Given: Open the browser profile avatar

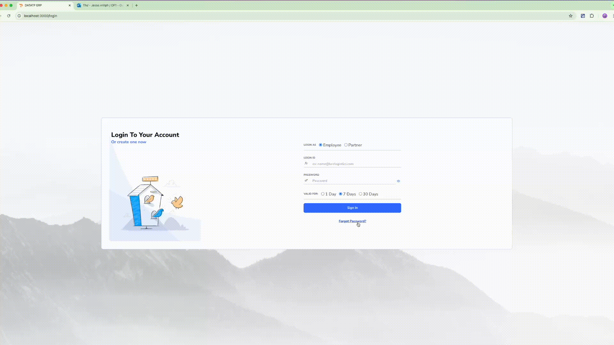Looking at the screenshot, I should click(605, 16).
